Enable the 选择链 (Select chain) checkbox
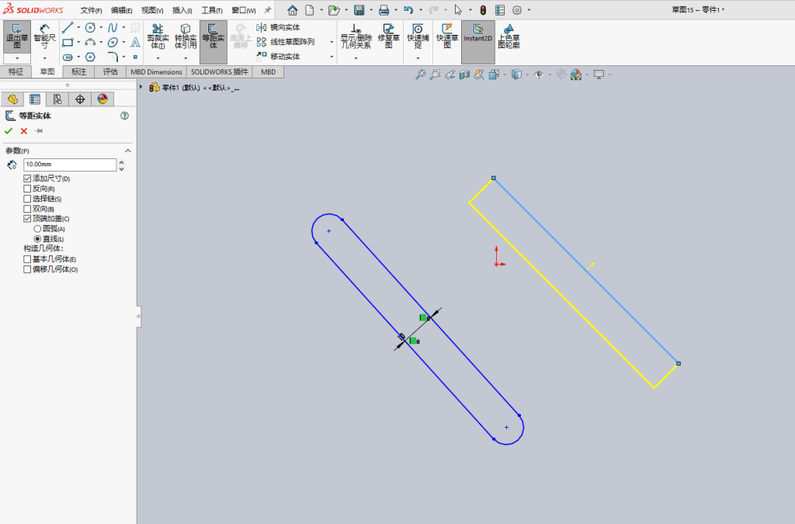795x524 pixels. tap(27, 199)
